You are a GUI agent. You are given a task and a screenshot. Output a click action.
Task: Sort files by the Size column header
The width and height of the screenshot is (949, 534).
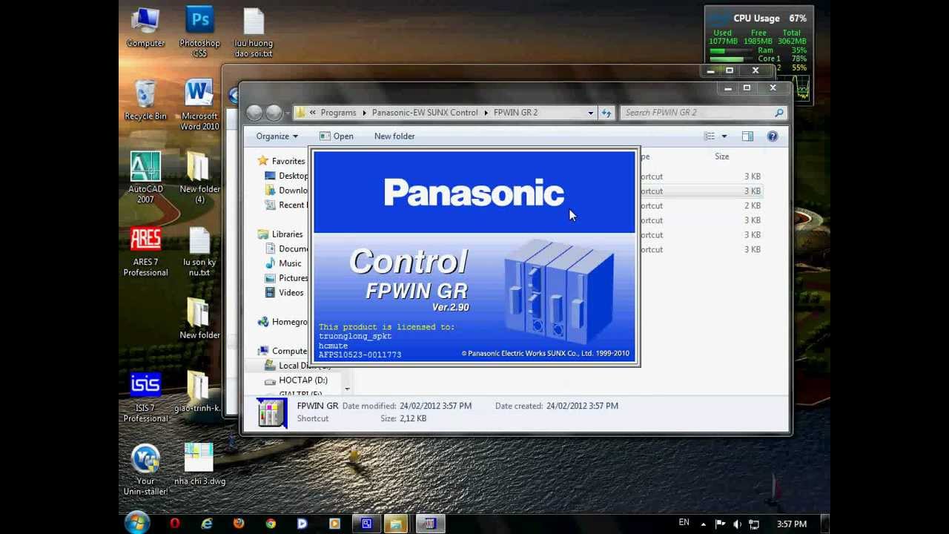click(721, 156)
